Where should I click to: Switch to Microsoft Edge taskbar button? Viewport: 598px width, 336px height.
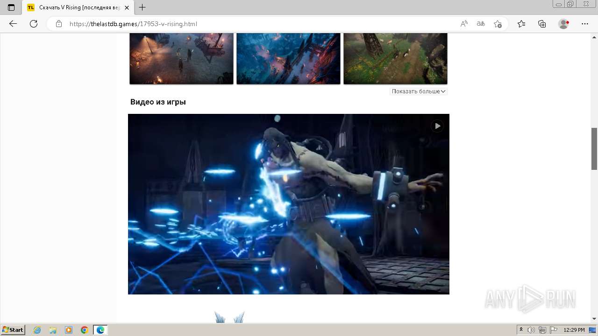100,330
